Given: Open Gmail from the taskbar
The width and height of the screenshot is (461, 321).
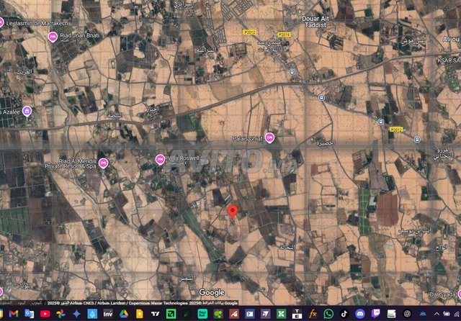Looking at the screenshot, I should click(14, 314).
